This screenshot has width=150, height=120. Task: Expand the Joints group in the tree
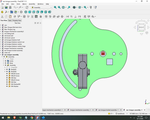[x=4, y=61]
